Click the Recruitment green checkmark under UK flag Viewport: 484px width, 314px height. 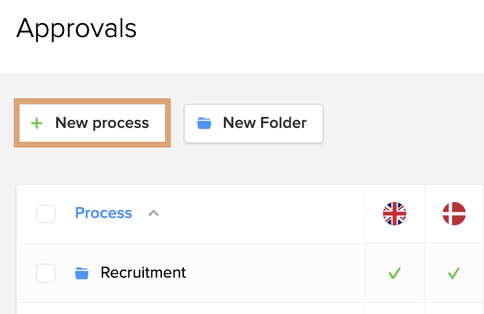pos(395,273)
